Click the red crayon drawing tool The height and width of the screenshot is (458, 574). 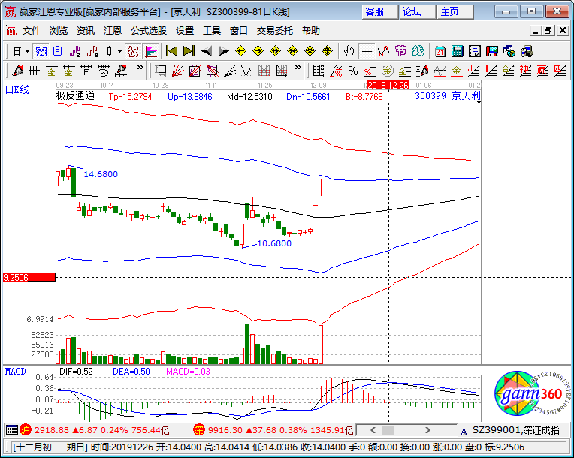point(17,71)
